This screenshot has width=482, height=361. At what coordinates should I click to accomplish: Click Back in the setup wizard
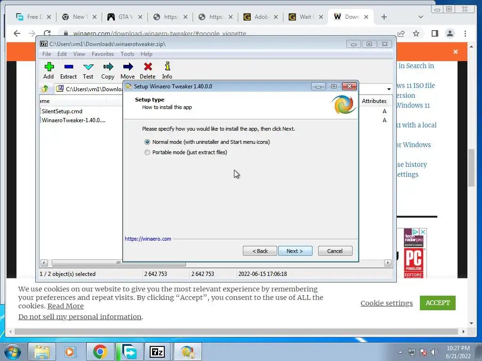point(260,251)
